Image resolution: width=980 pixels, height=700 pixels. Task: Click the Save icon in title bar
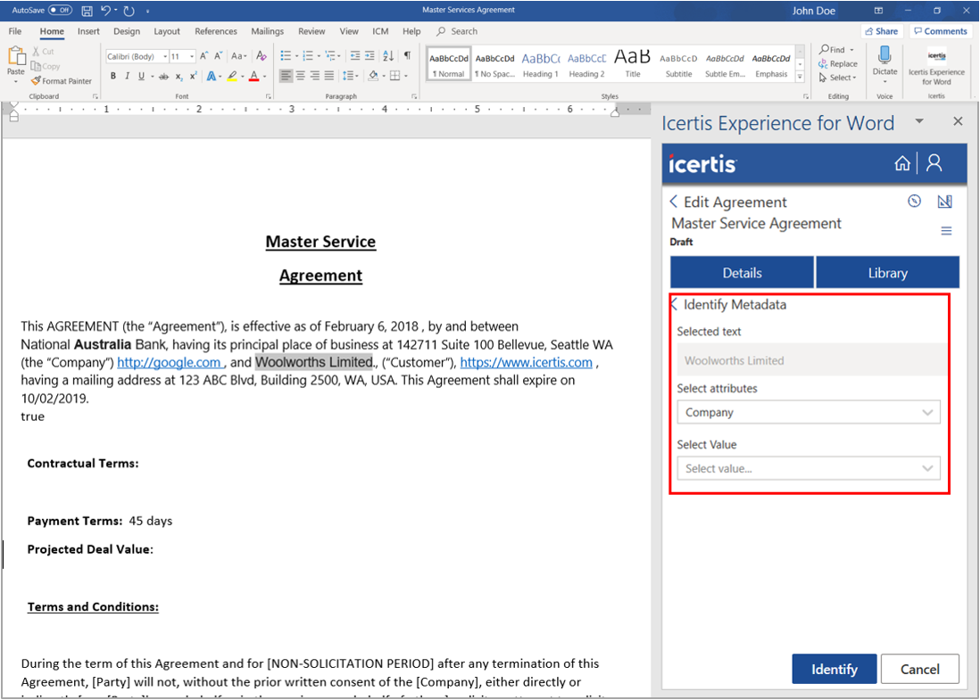tap(87, 11)
